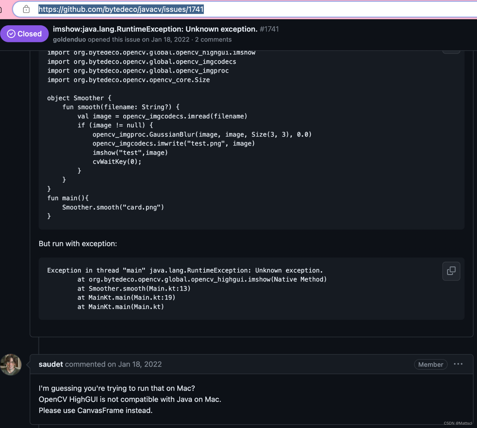Click the purple Closed status badge
The image size is (477, 428).
tap(24, 34)
